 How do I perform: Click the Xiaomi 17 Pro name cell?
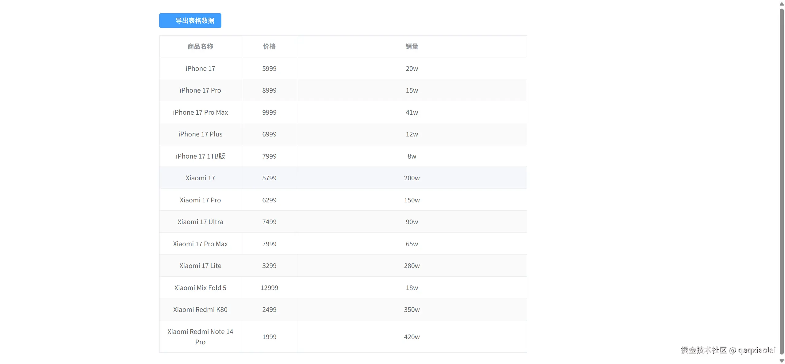coord(201,200)
